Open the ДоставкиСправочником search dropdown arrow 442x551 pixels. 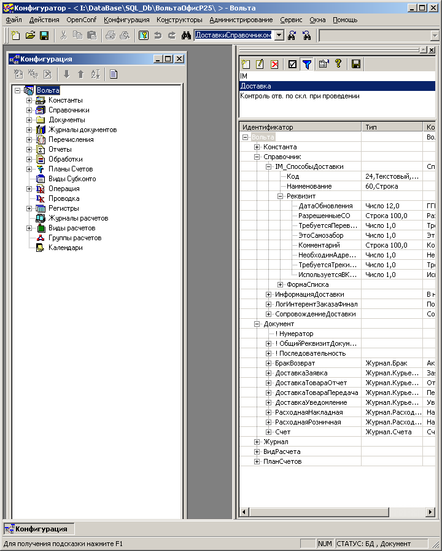279,36
